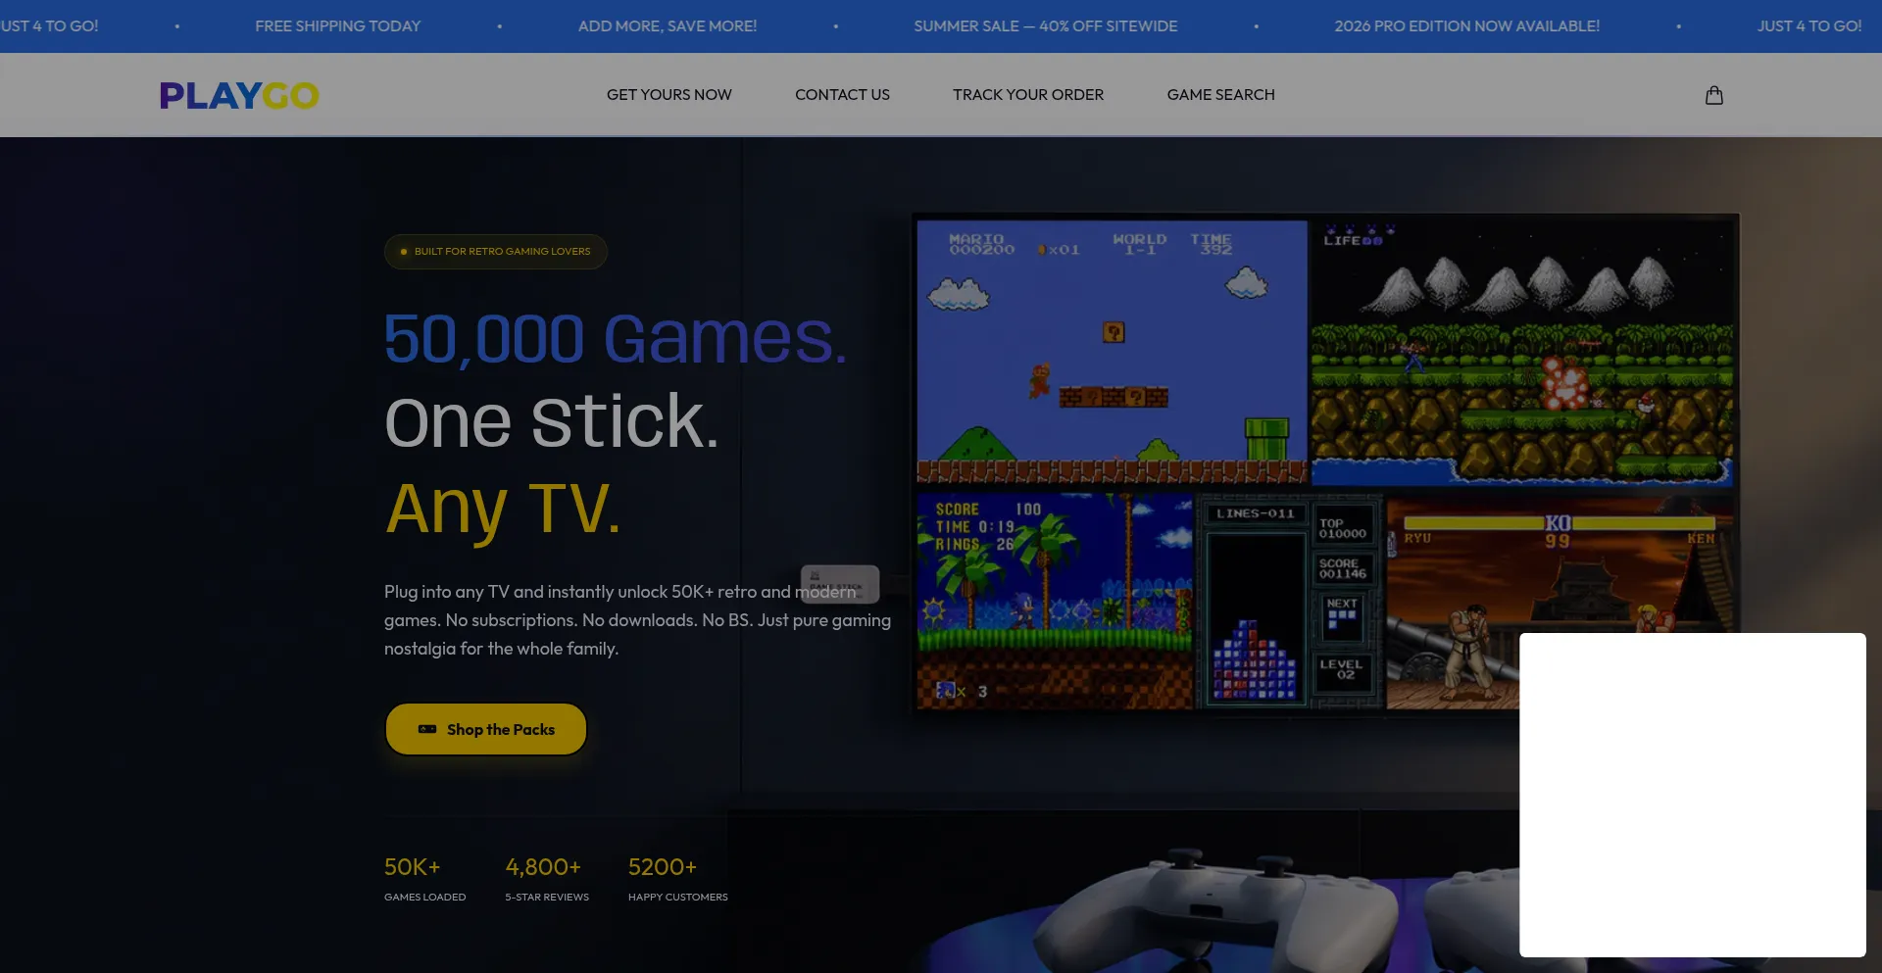Click the 50K+ games loaded stat
Image resolution: width=1882 pixels, height=973 pixels.
[x=424, y=879]
